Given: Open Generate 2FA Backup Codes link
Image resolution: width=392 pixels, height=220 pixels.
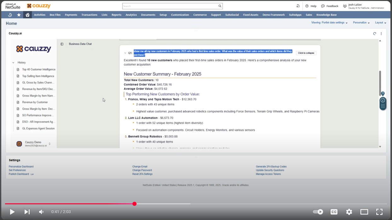Looking at the screenshot, I should 271,167.
